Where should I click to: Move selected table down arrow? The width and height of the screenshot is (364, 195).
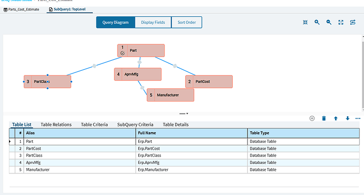pyautogui.click(x=348, y=118)
